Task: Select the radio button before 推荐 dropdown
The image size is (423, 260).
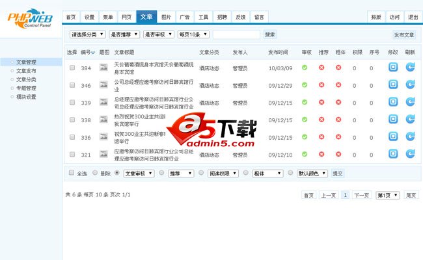Action: (161, 172)
